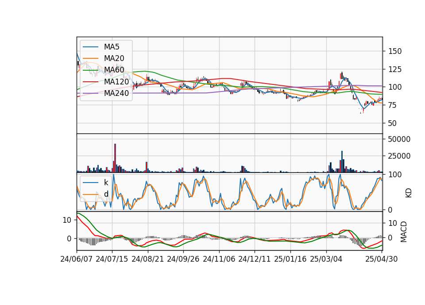
Task: Click the MA120 legend label
Action: (x=116, y=82)
